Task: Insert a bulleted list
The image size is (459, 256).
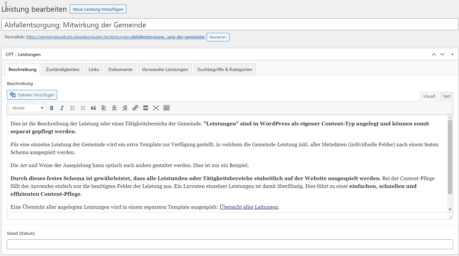Action: tap(72, 108)
